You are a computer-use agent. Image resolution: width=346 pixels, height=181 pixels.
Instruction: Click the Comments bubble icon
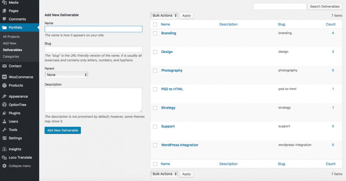coord(5,19)
